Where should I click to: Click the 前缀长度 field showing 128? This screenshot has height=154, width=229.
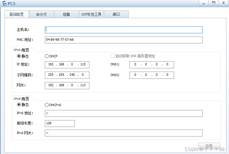[x=60, y=123]
